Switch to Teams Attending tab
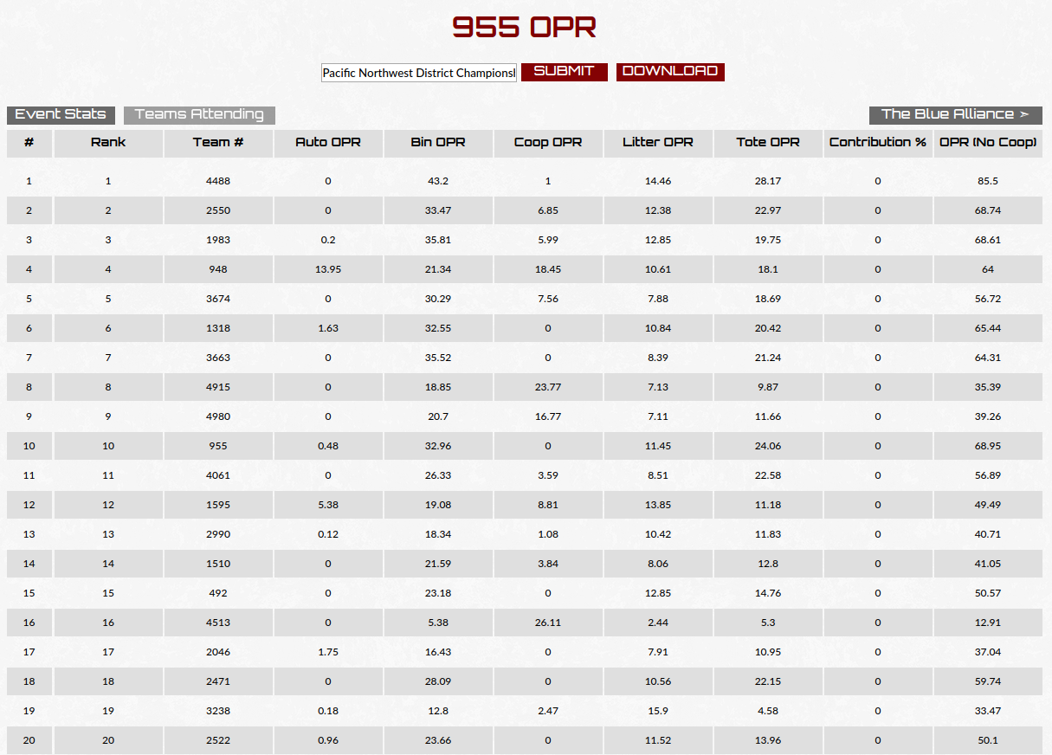The width and height of the screenshot is (1052, 755). (199, 115)
